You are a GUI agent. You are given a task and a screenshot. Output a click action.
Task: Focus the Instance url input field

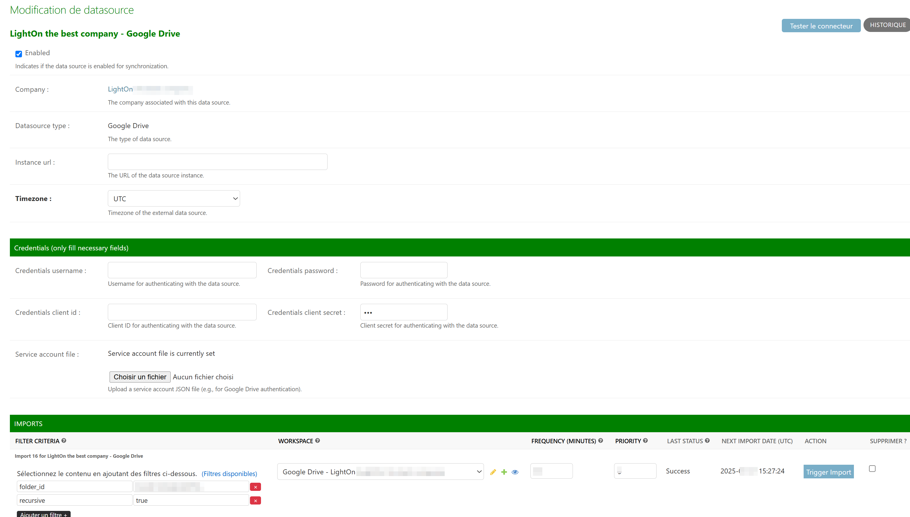[217, 162]
